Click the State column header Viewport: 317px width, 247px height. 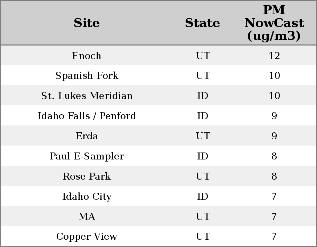pyautogui.click(x=202, y=23)
